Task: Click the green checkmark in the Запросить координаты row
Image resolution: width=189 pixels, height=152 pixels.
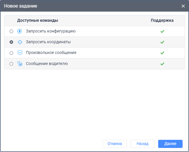Action: point(162,42)
